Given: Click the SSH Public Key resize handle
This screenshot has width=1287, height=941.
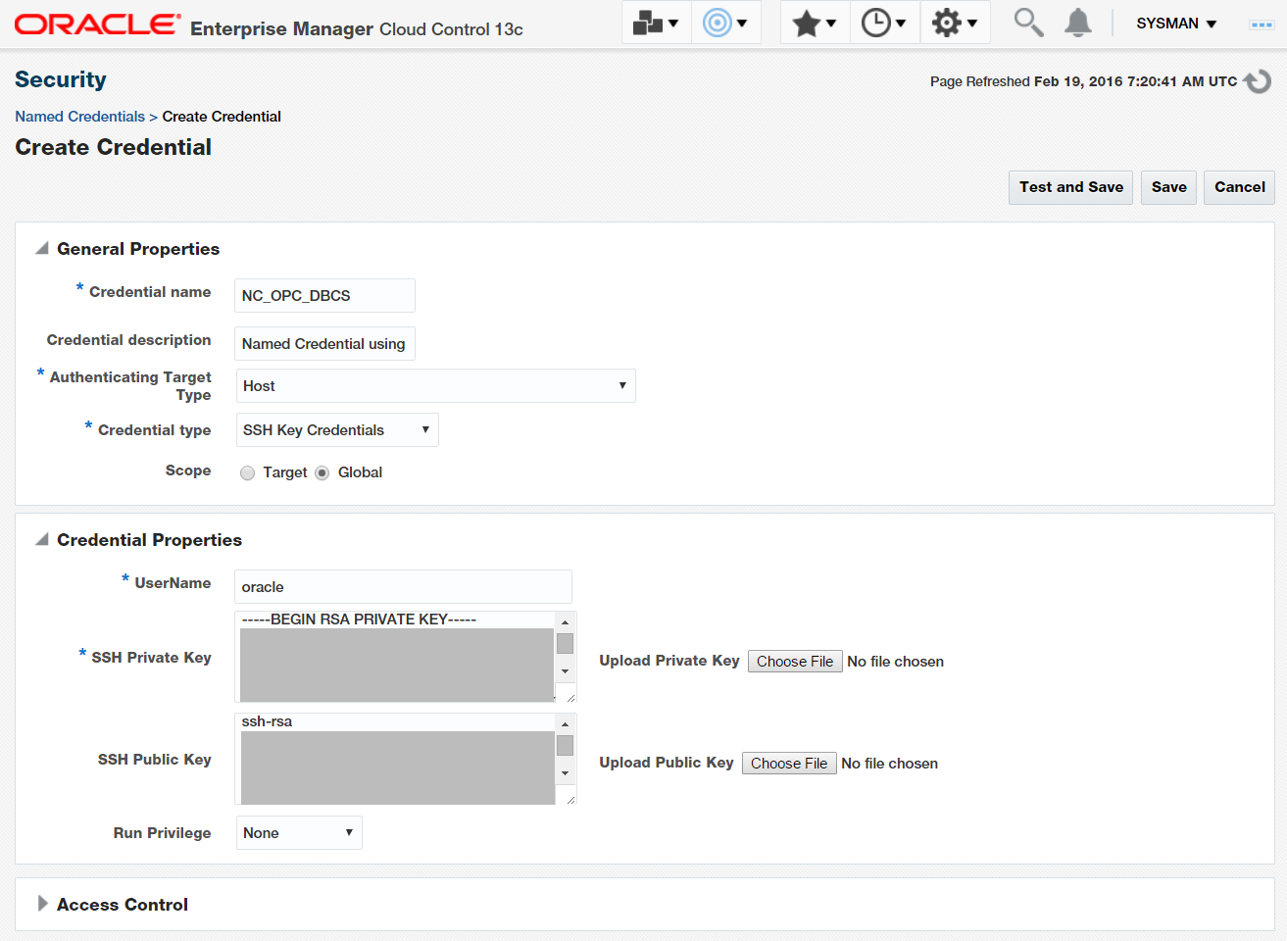Looking at the screenshot, I should click(x=569, y=799).
